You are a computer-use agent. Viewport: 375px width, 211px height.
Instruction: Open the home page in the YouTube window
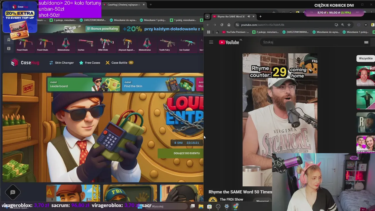point(229,25)
